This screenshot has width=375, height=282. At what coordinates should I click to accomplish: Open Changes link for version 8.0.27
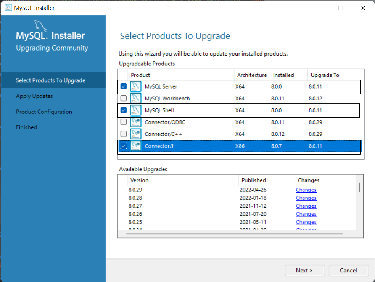[x=306, y=206]
